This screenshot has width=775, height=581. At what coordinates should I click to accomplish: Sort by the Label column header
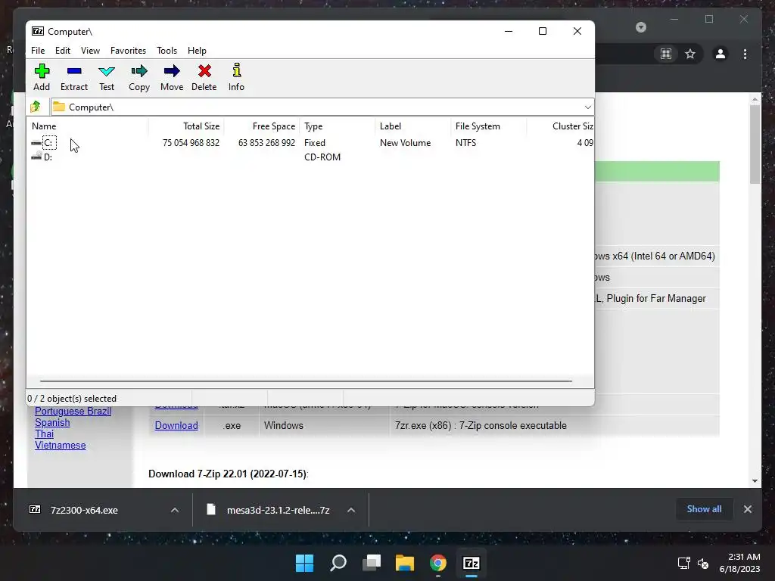pyautogui.click(x=412, y=126)
